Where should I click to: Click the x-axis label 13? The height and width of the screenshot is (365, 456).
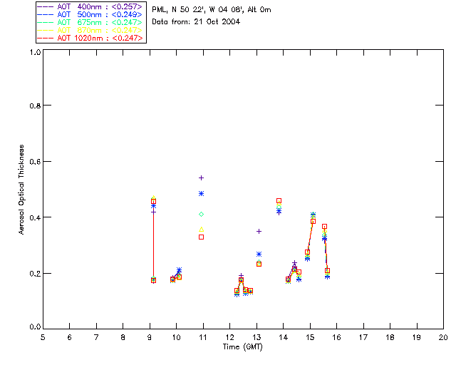coord(256,337)
